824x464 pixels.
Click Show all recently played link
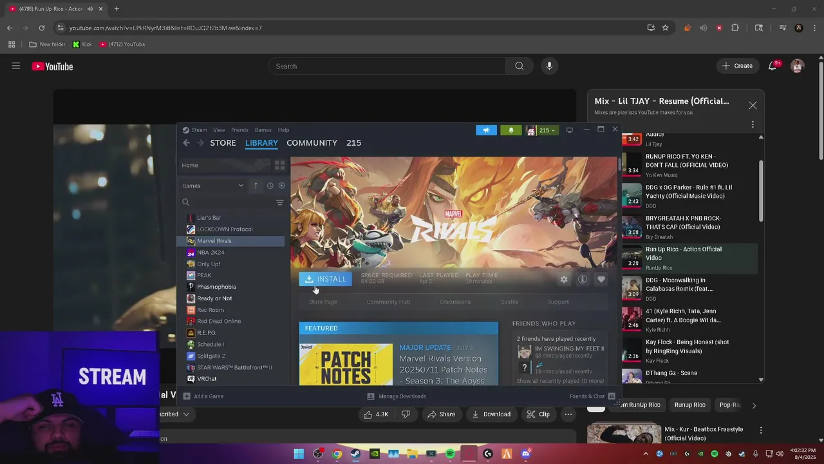(560, 381)
